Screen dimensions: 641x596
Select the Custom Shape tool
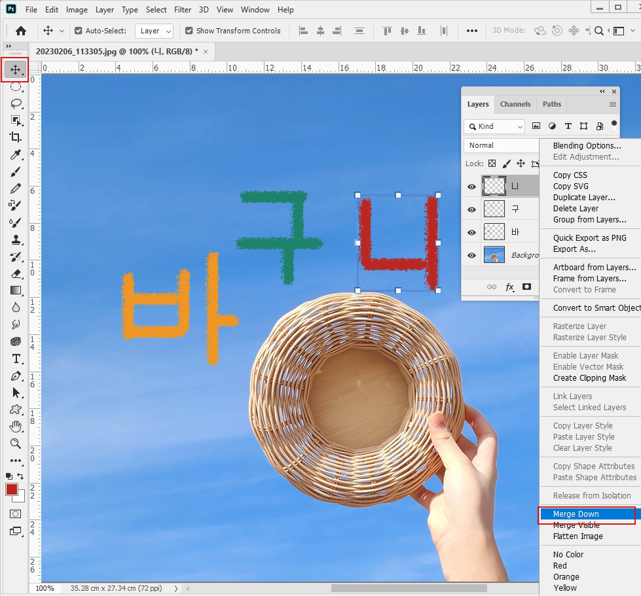tap(16, 410)
